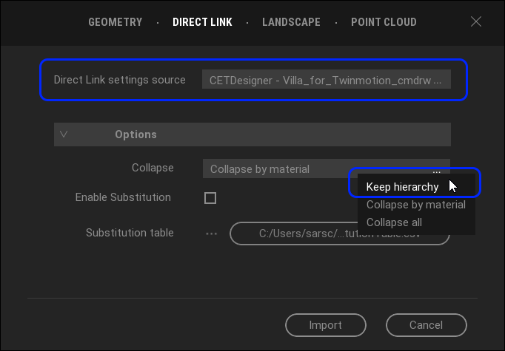Click the Substitution table ellipsis icon

[212, 234]
